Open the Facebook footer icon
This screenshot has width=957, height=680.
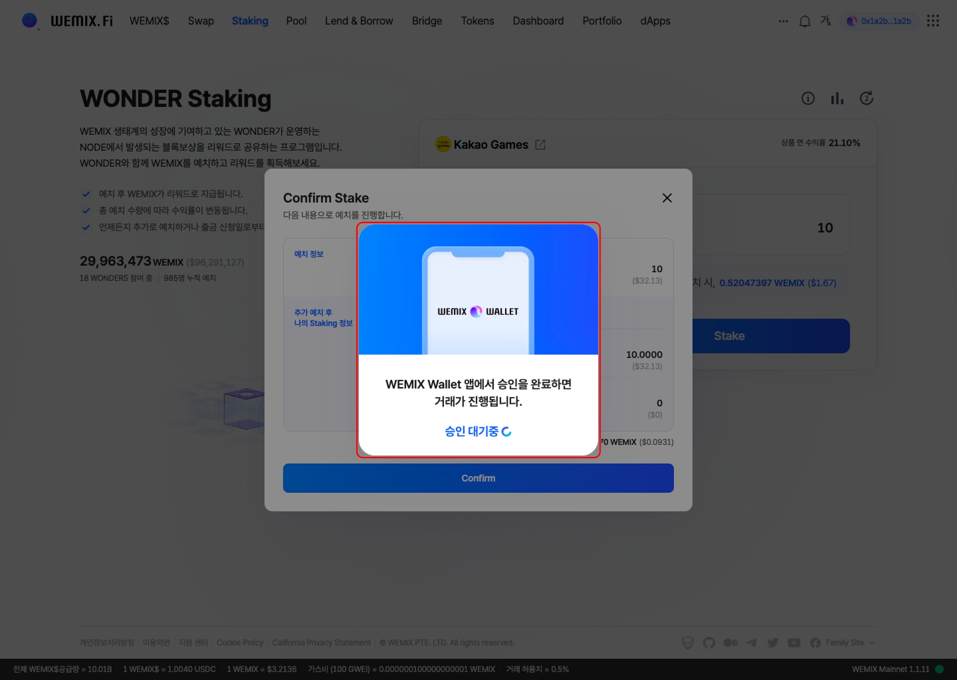click(x=815, y=643)
